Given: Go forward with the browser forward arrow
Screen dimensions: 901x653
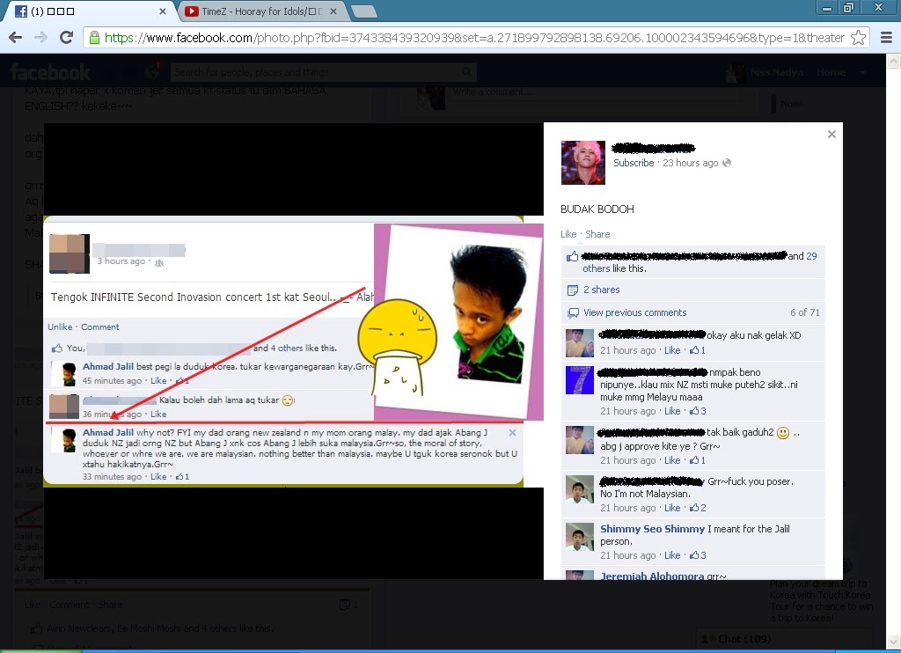Looking at the screenshot, I should (x=40, y=37).
